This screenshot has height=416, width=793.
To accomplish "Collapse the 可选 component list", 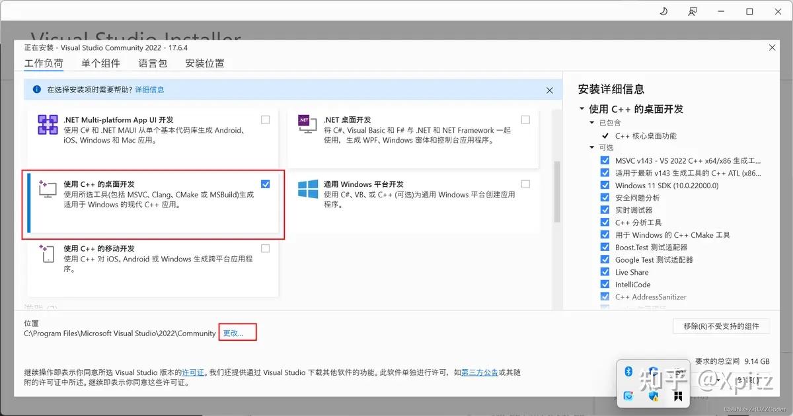I will coord(591,147).
